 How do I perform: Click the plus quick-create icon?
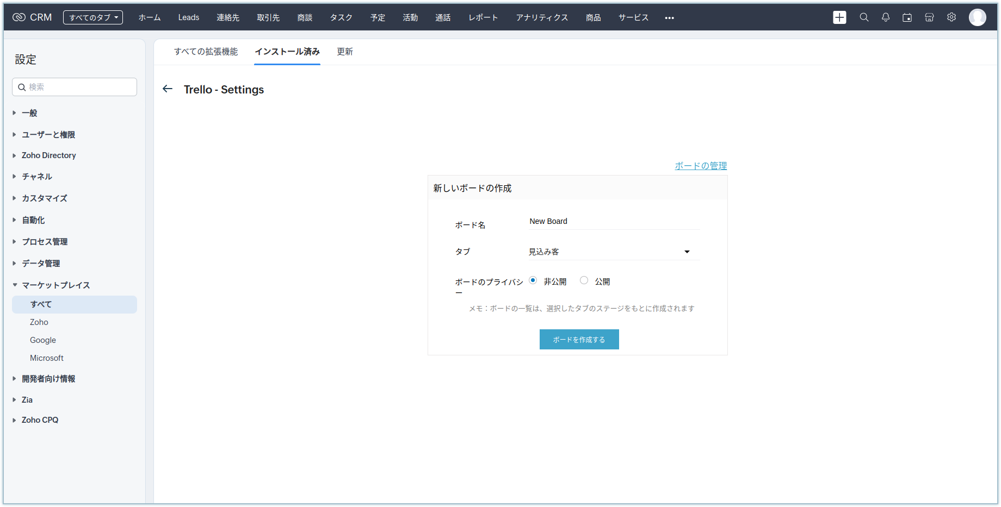(839, 17)
